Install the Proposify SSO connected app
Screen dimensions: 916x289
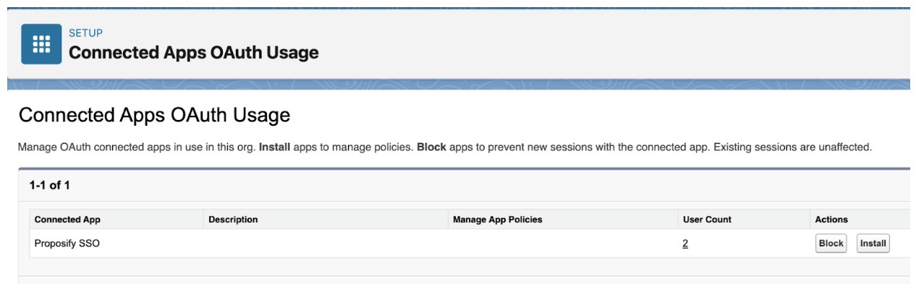tap(873, 243)
